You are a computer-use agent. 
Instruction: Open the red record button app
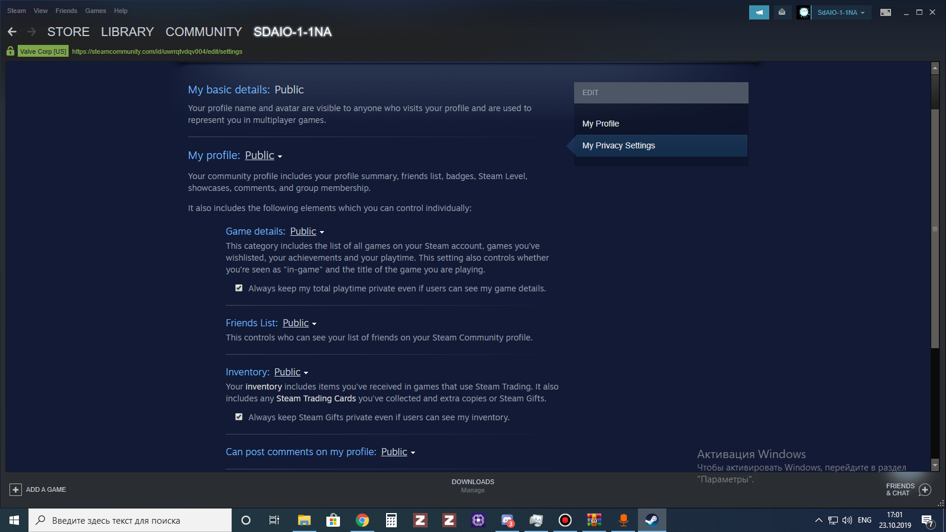565,520
